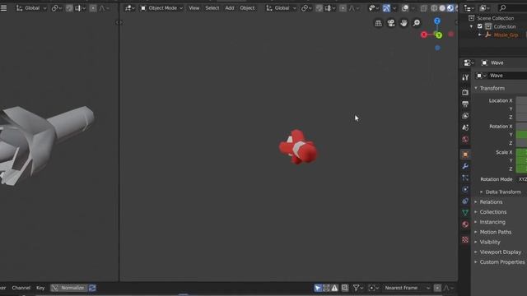Click the graph editor show errors icon

coord(335,288)
